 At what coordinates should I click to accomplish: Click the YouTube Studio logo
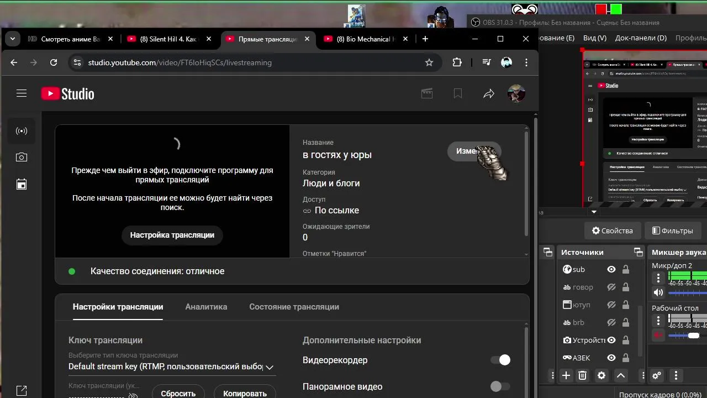pyautogui.click(x=67, y=94)
